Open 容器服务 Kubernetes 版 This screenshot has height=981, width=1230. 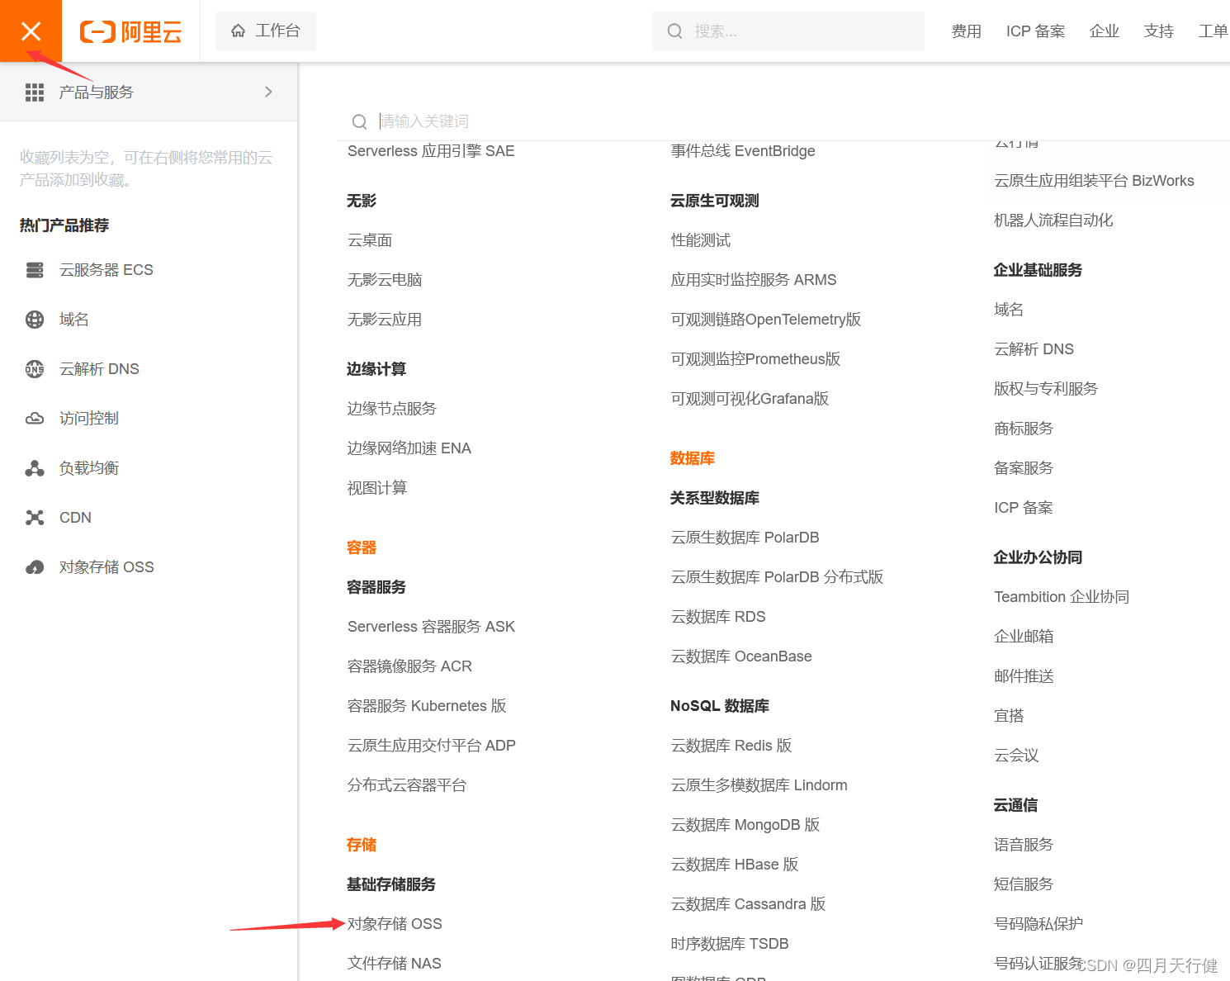(x=427, y=706)
